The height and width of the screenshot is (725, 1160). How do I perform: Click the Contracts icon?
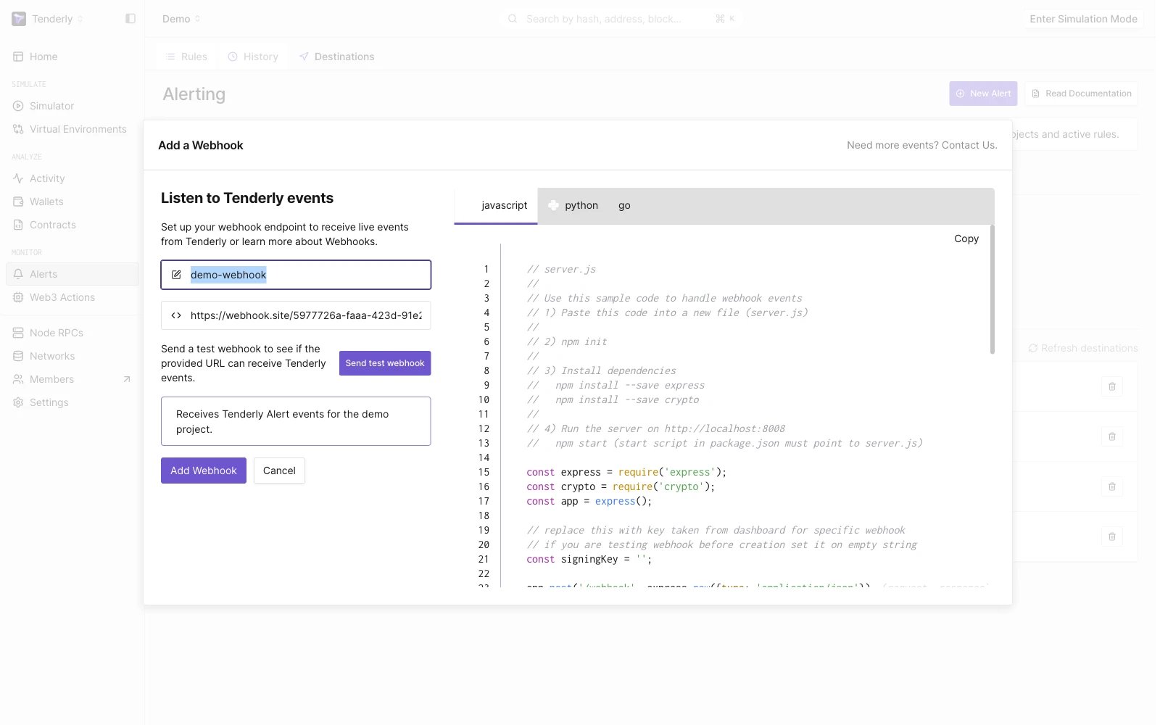pyautogui.click(x=18, y=225)
